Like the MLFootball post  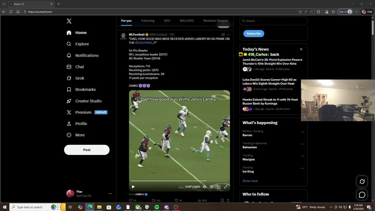click(x=178, y=200)
